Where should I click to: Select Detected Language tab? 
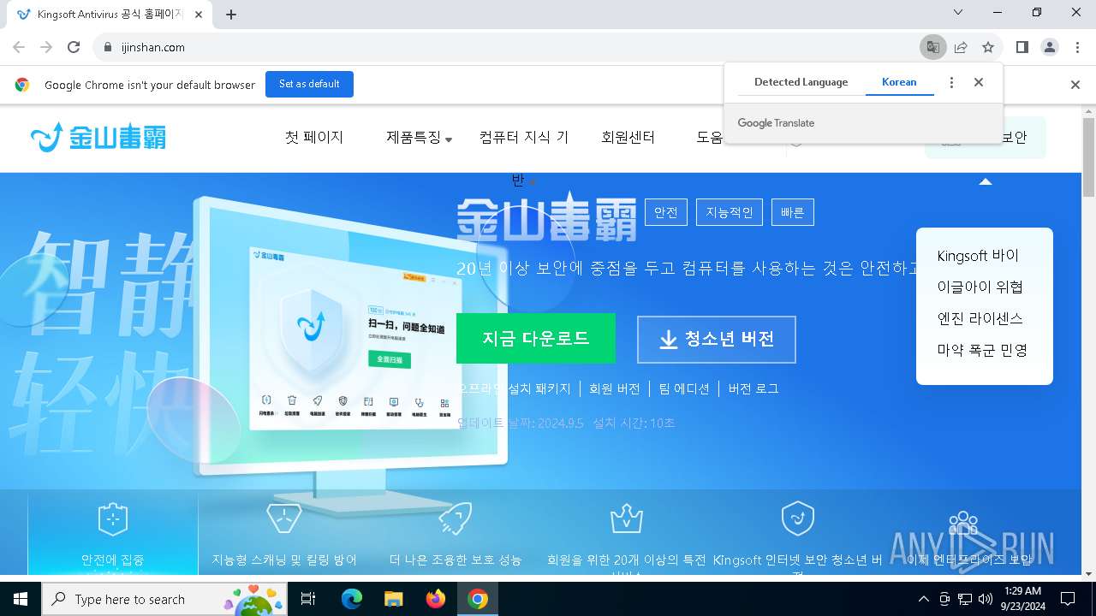(801, 82)
